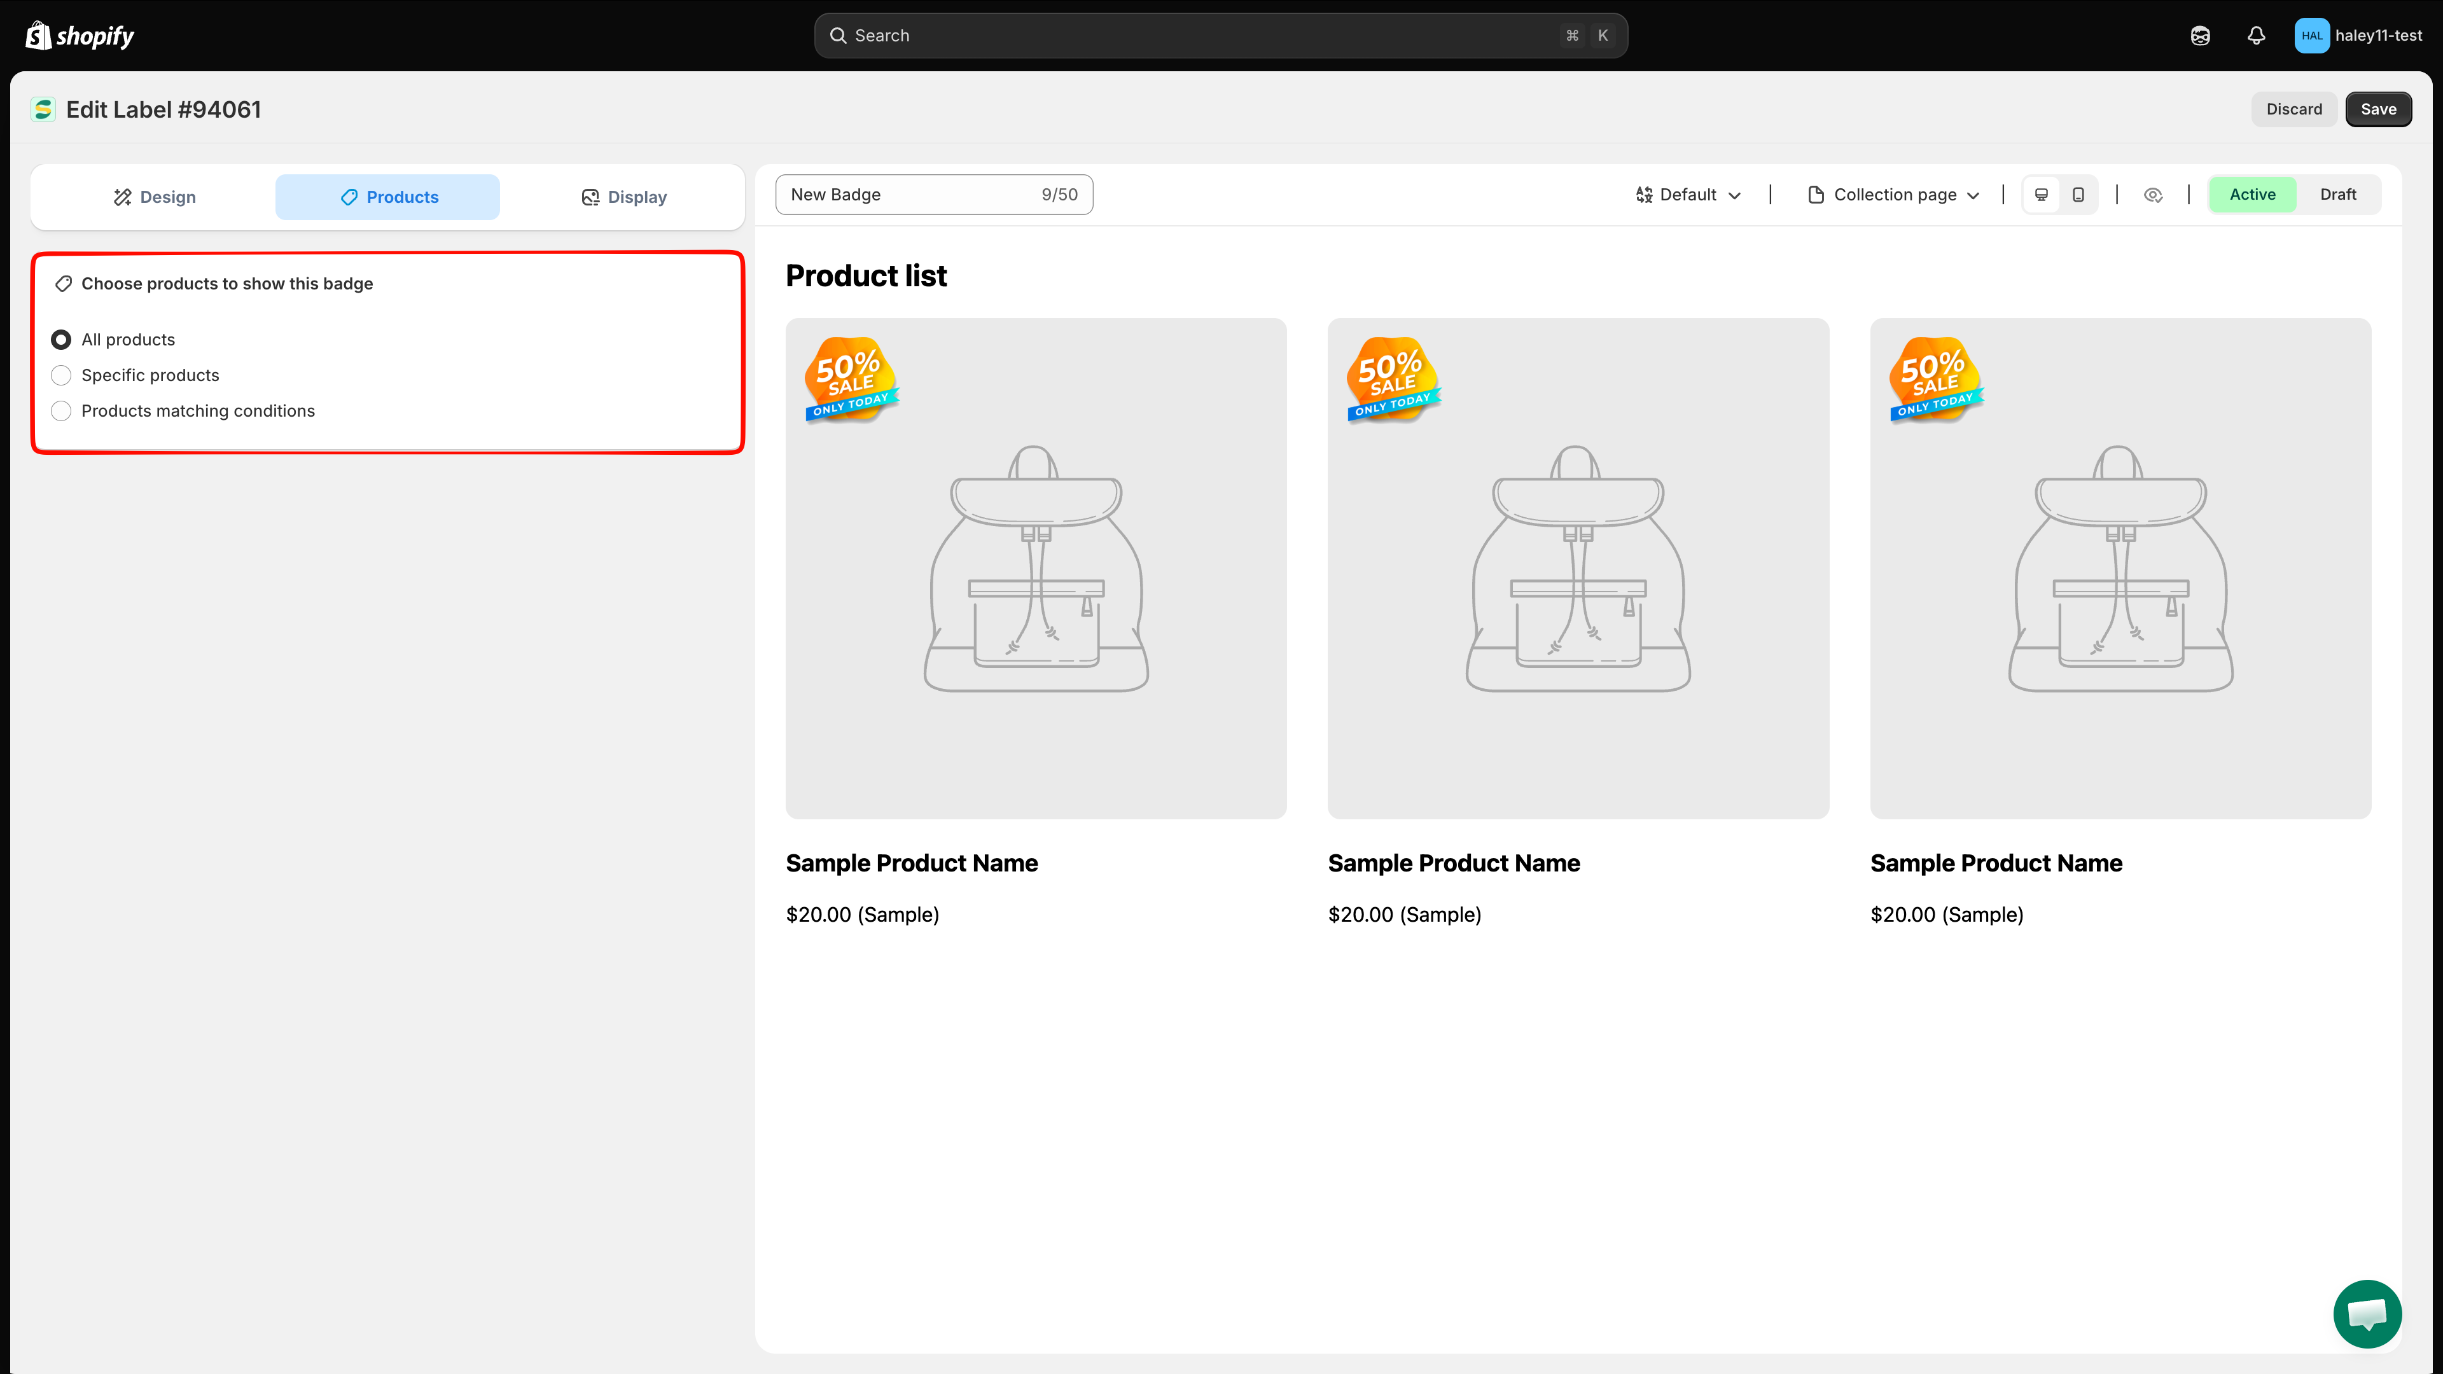Switch preview to desktop view
This screenshot has width=2443, height=1374.
pos(2042,195)
